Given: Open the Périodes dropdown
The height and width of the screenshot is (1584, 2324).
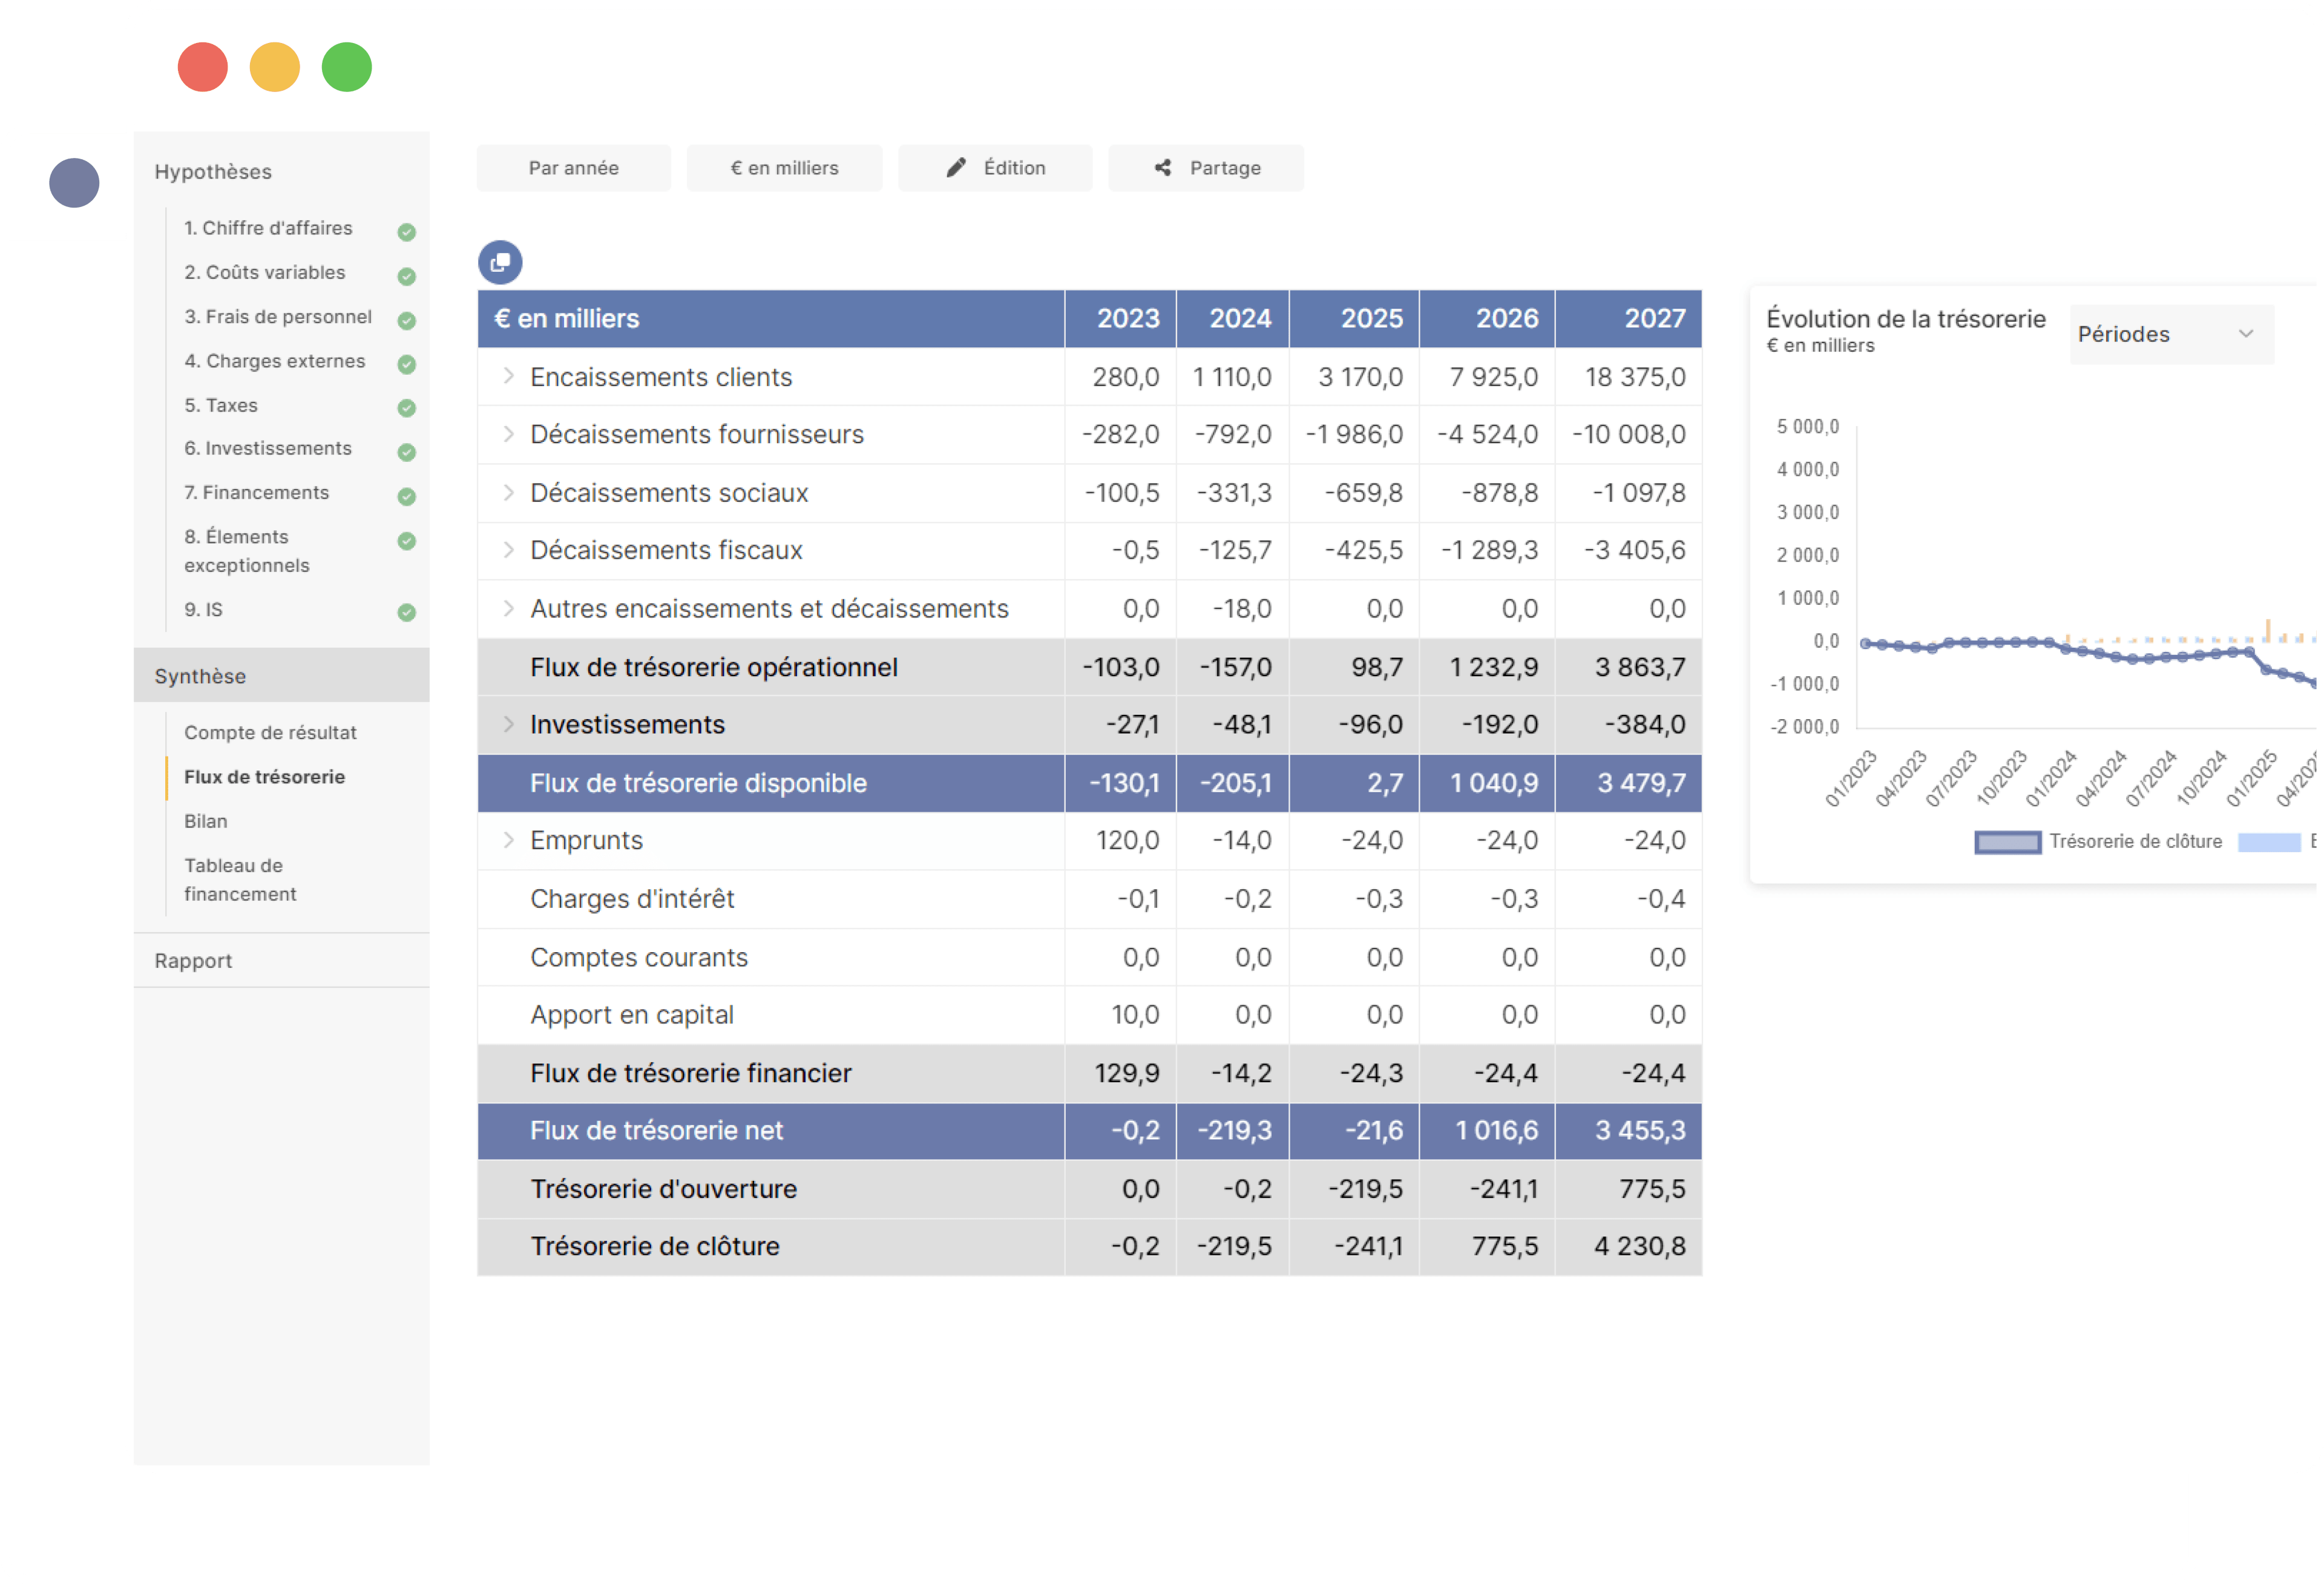Looking at the screenshot, I should [x=2171, y=334].
